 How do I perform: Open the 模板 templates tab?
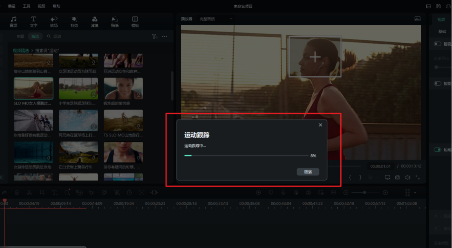(x=135, y=22)
